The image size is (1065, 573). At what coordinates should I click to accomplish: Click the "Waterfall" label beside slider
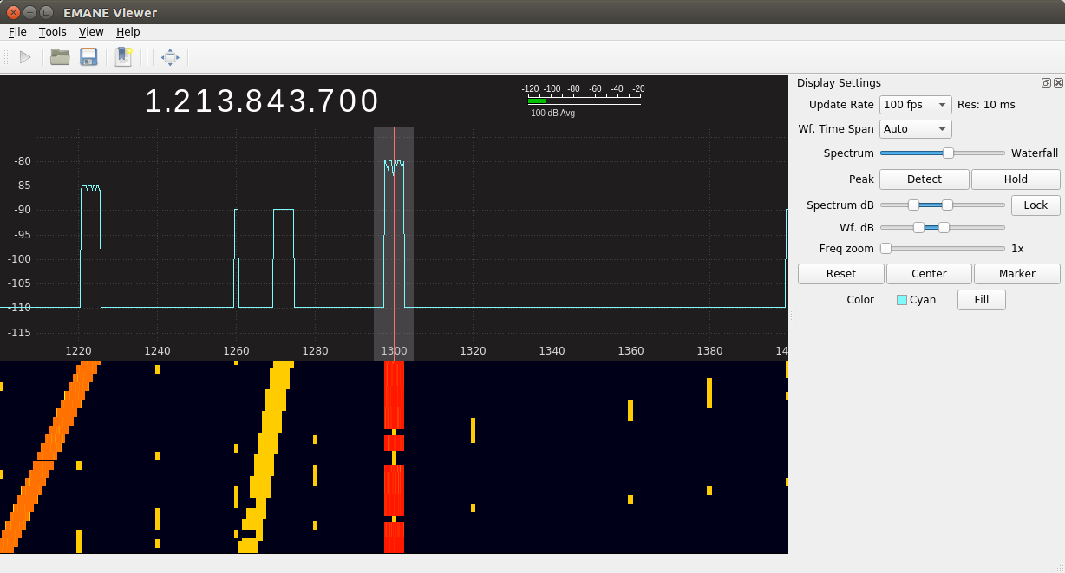pyautogui.click(x=1035, y=153)
